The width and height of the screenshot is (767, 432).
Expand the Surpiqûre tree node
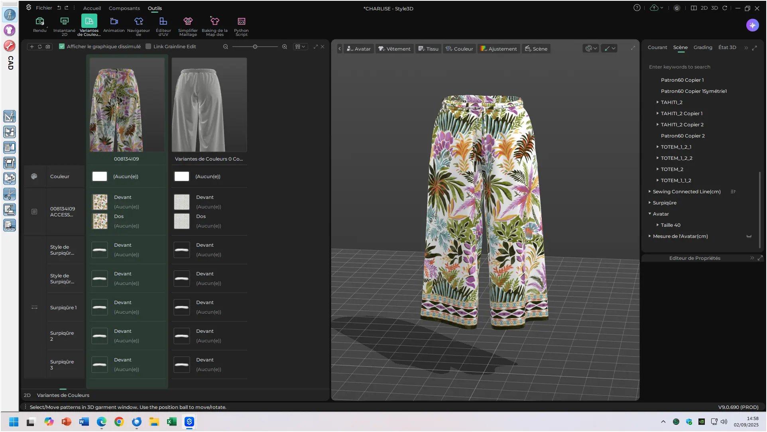650,203
